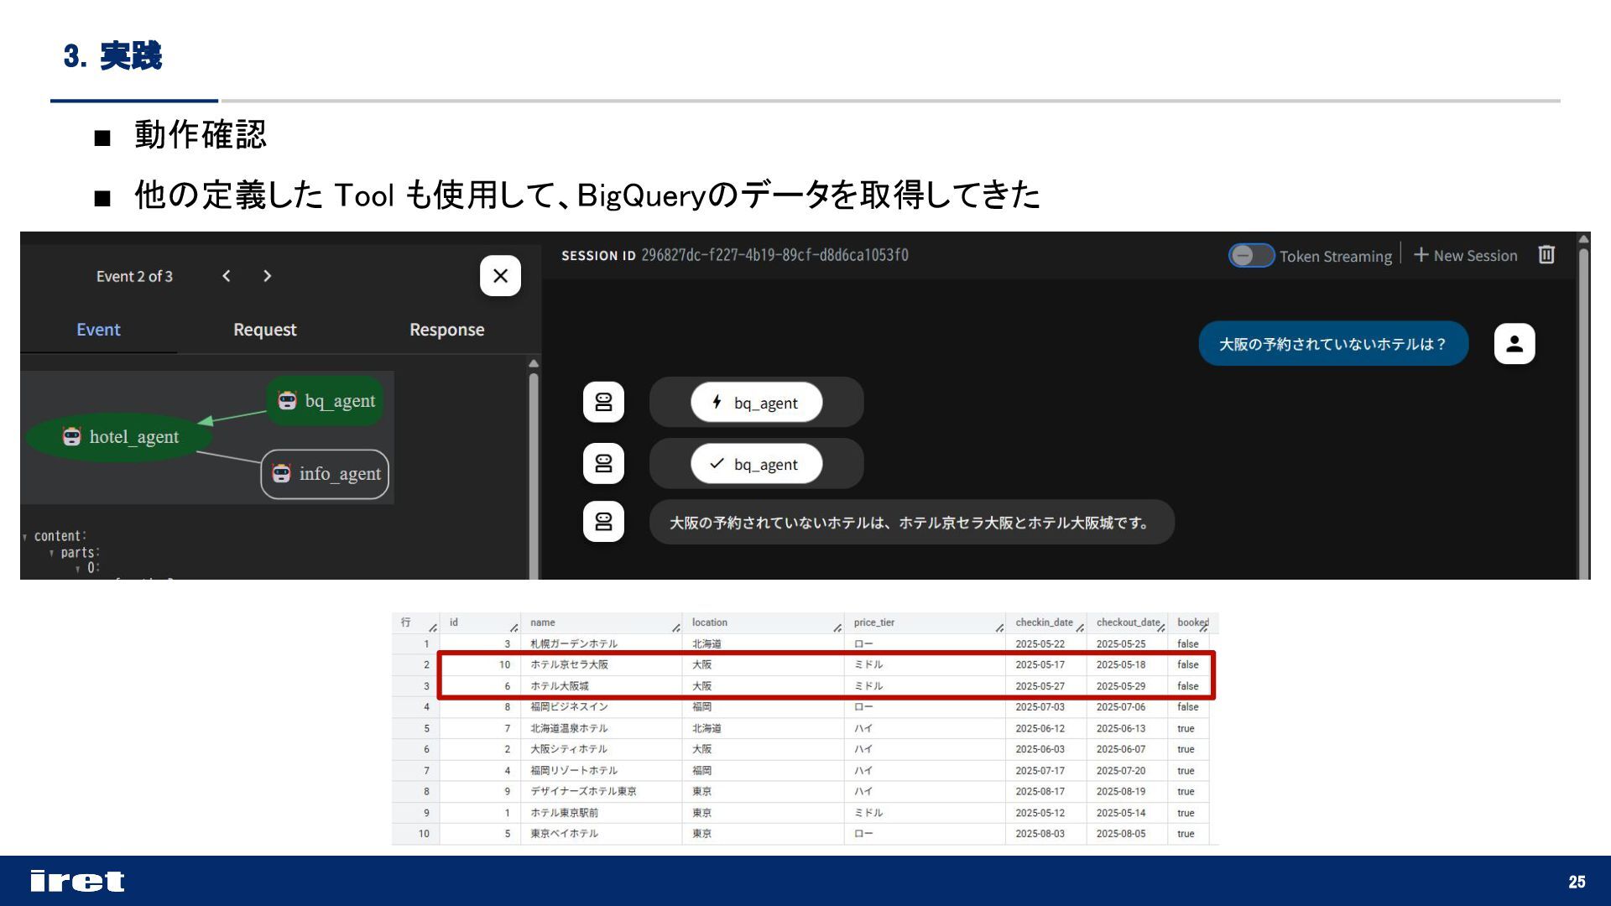Delete session with trash icon
Screen dimensions: 1611x906
pos(1546,254)
